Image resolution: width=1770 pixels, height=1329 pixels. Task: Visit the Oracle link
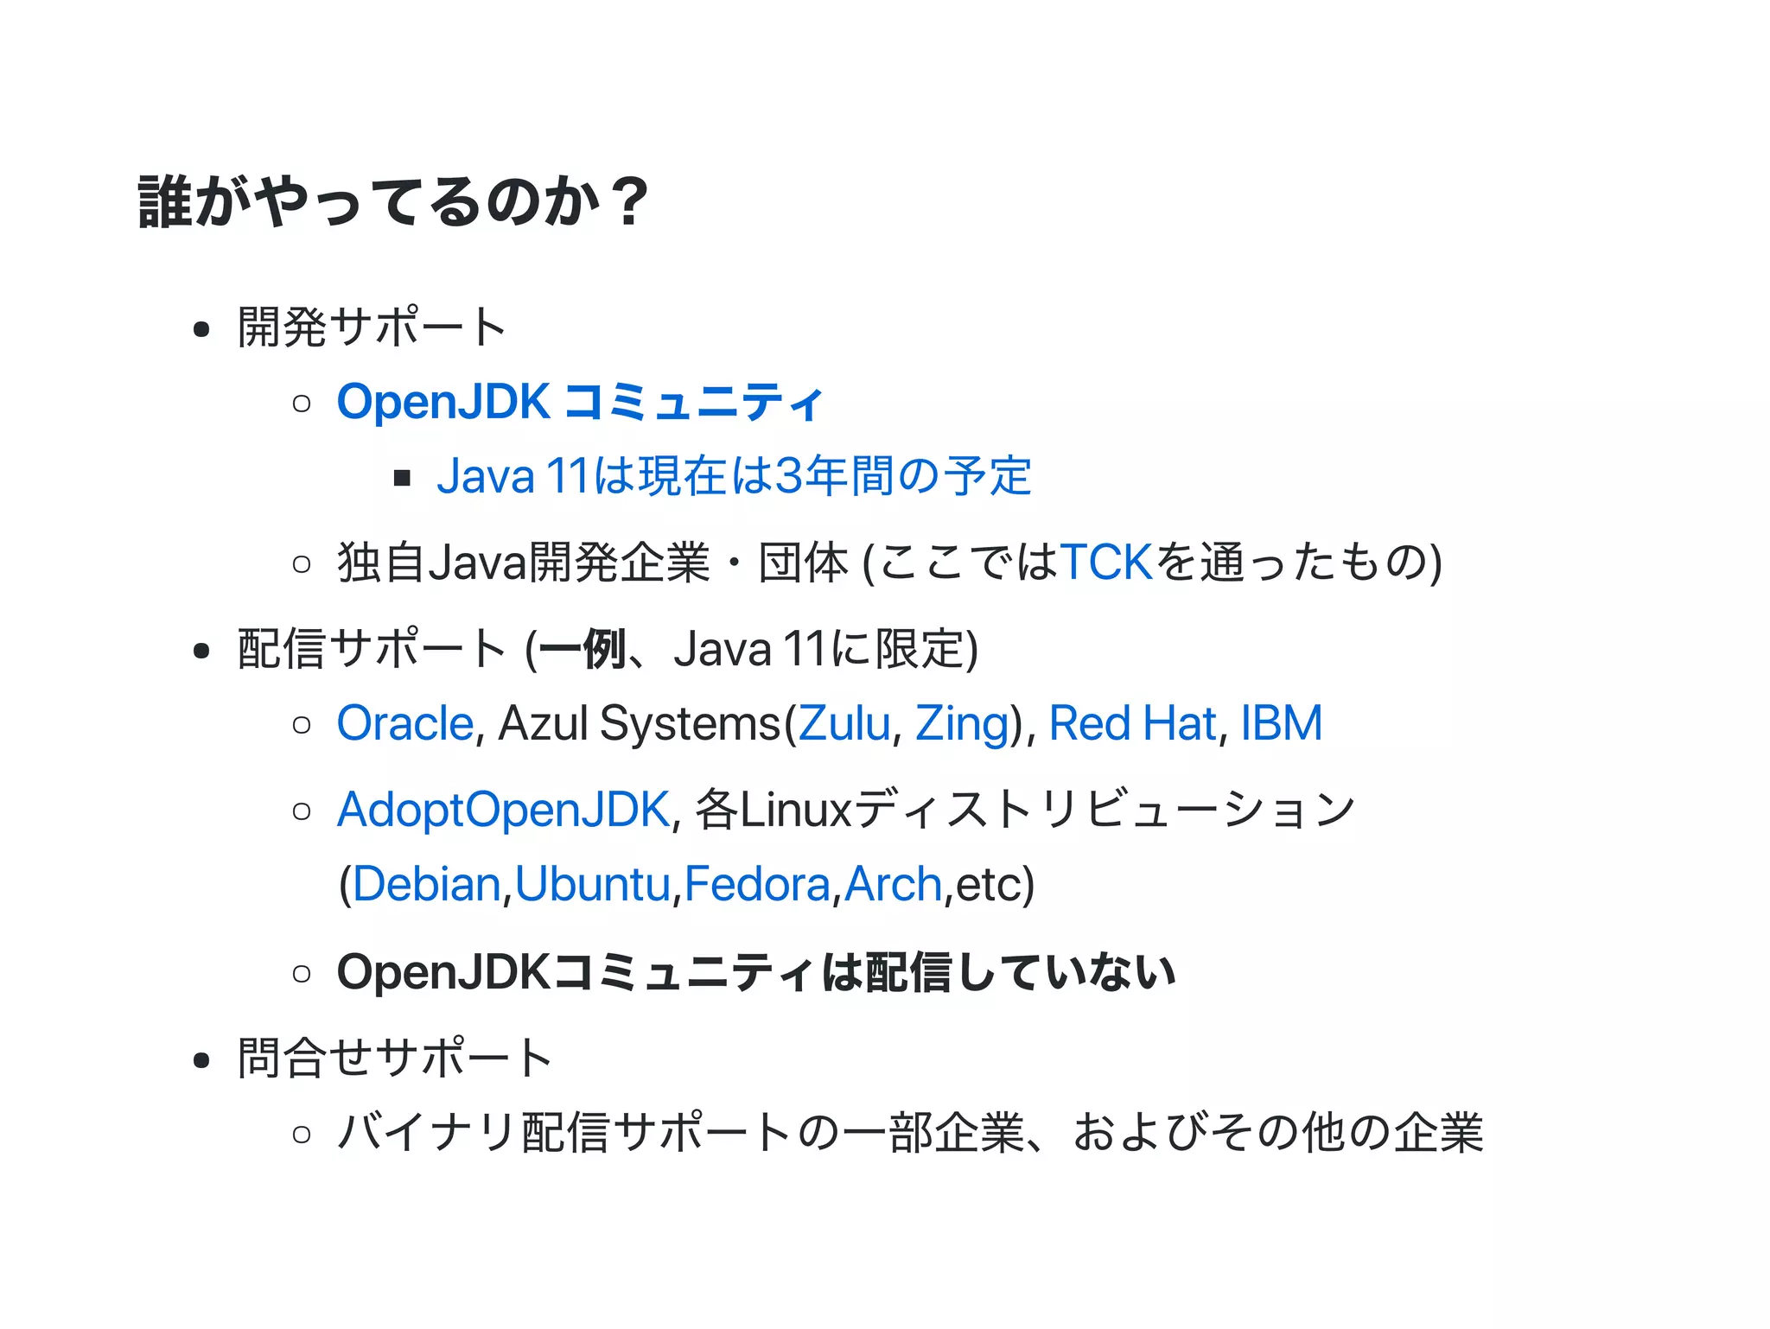coord(405,723)
